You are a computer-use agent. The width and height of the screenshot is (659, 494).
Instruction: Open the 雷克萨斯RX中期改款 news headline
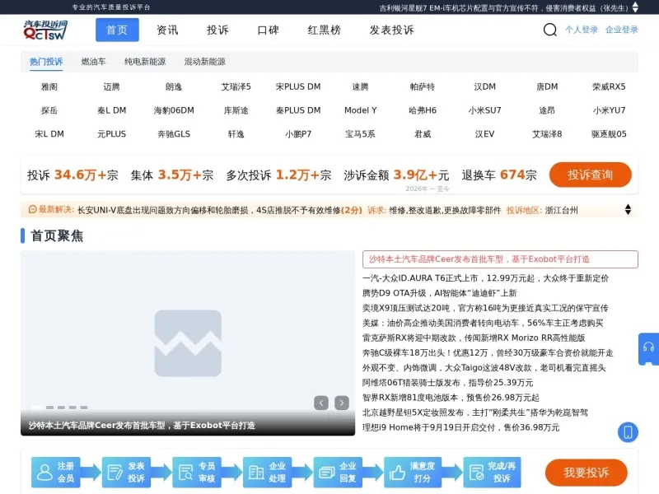point(474,338)
